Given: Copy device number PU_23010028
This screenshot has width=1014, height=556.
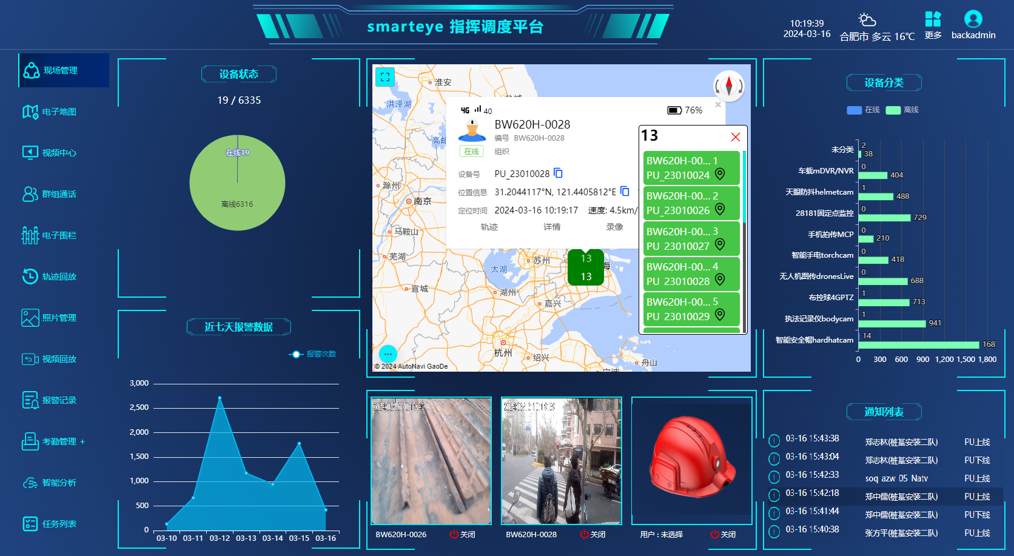Looking at the screenshot, I should pos(558,173).
